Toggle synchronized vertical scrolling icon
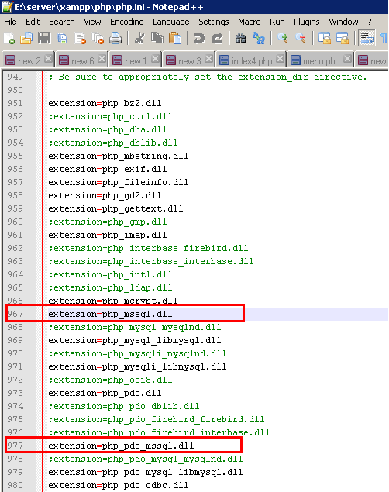The width and height of the screenshot is (389, 492). click(x=325, y=38)
